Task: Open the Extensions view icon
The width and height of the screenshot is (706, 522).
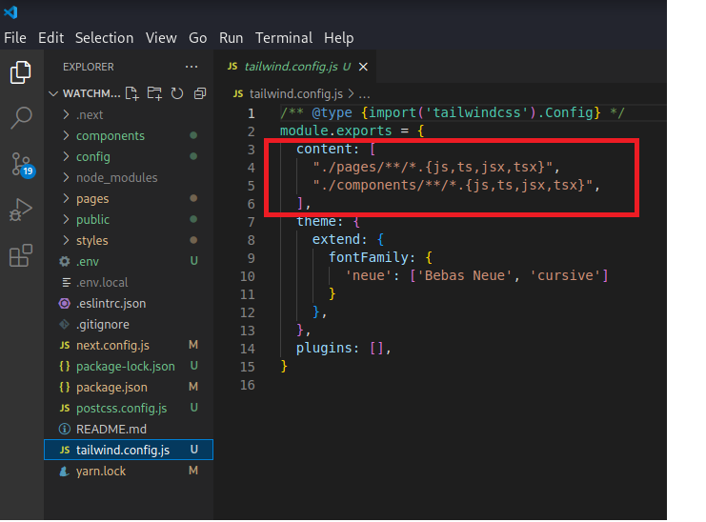Action: (x=21, y=255)
